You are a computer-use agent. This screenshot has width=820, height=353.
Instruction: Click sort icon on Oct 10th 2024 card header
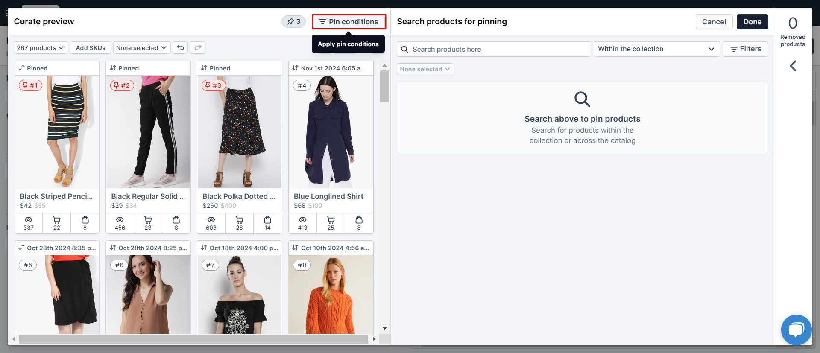click(x=295, y=248)
